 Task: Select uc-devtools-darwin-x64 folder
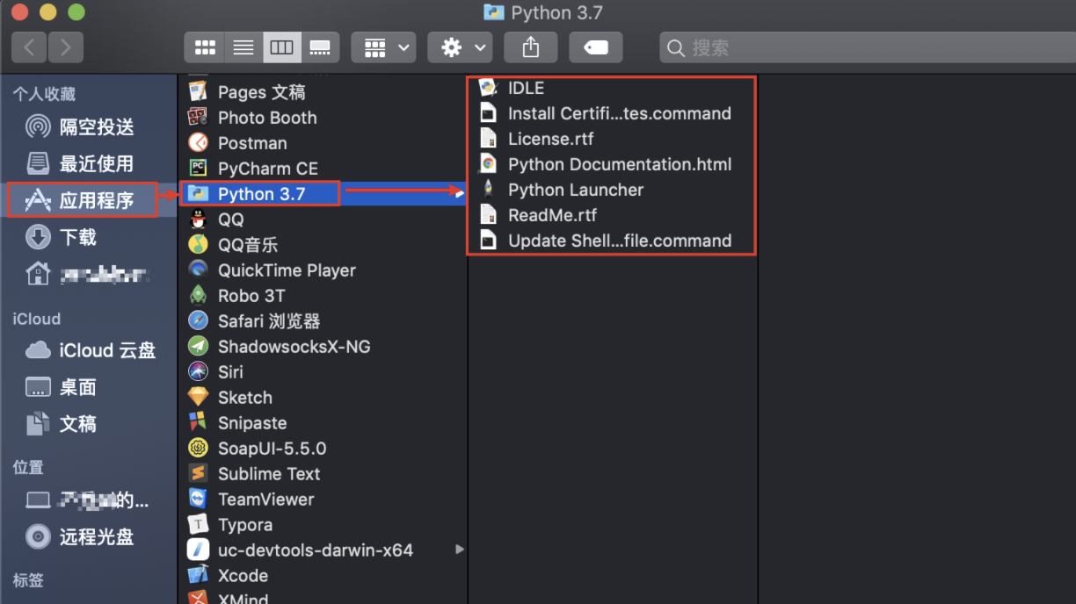pyautogui.click(x=324, y=550)
